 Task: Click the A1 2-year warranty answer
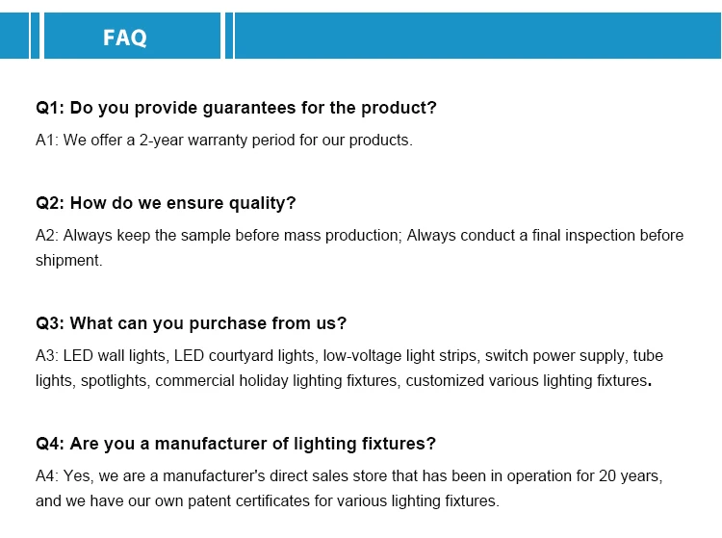(x=224, y=140)
